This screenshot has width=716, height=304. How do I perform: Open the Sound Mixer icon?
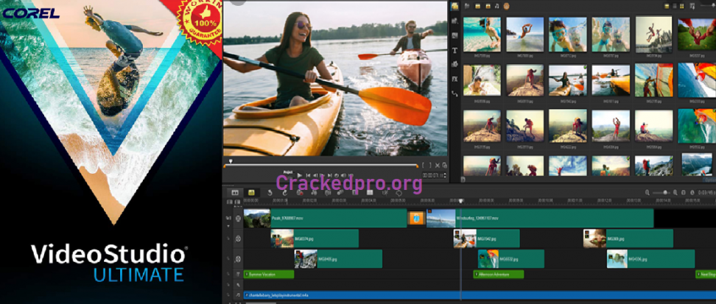[x=314, y=193]
